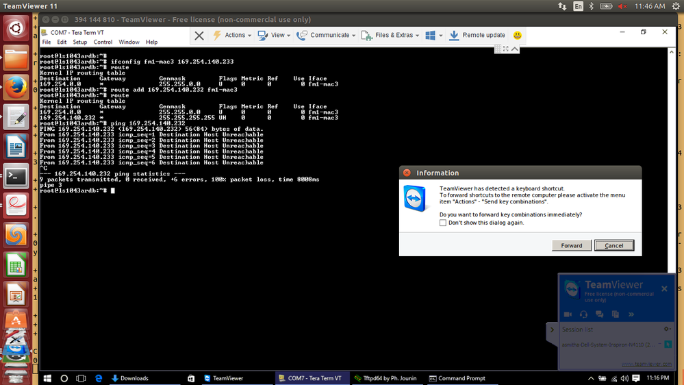Switch to Downloads in remote taskbar
The width and height of the screenshot is (684, 385).
(130, 378)
